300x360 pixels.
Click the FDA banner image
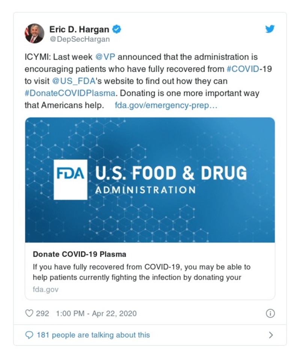(x=150, y=180)
